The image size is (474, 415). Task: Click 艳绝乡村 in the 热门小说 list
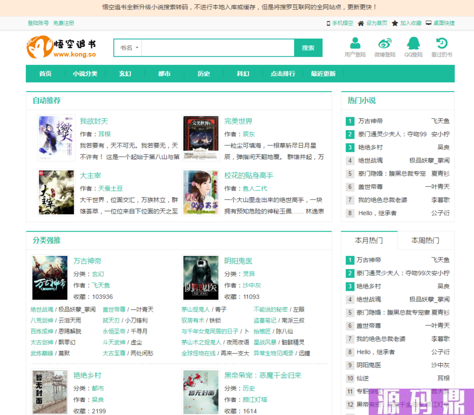(370, 148)
